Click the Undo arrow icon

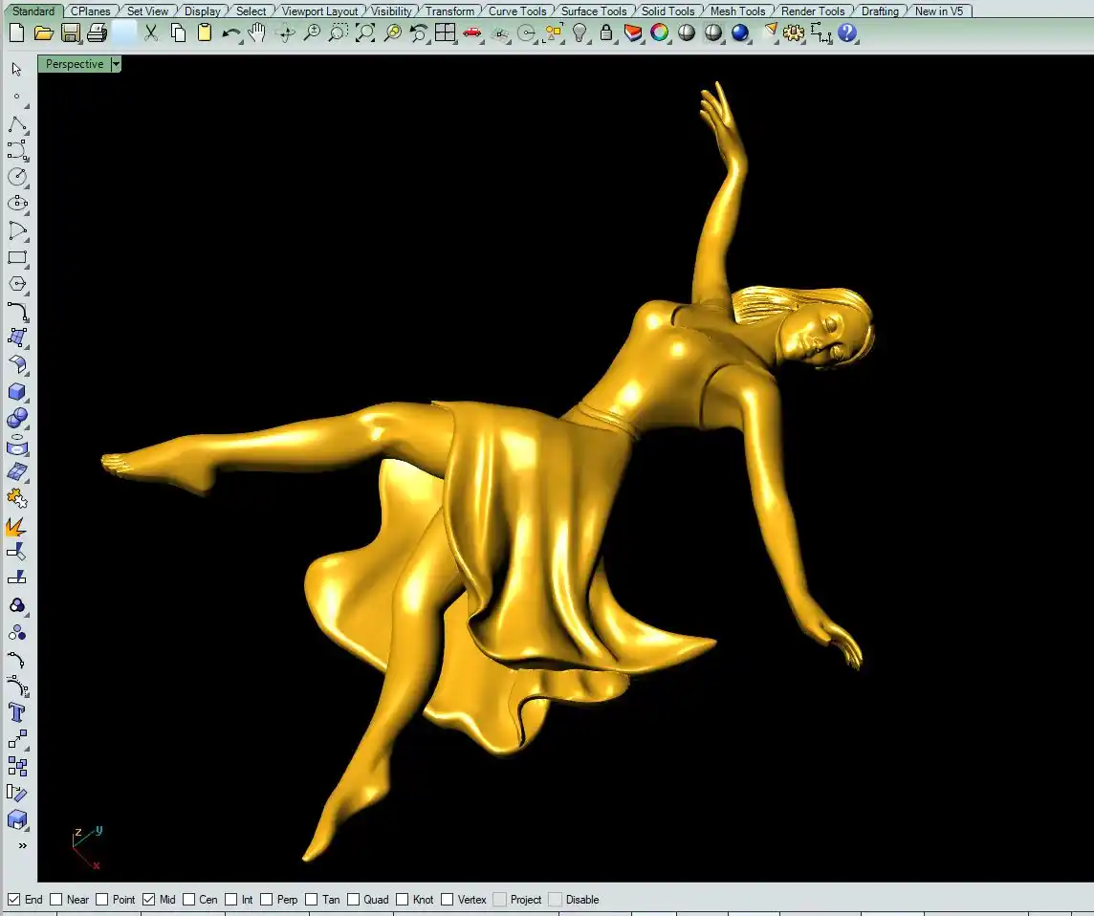[230, 33]
